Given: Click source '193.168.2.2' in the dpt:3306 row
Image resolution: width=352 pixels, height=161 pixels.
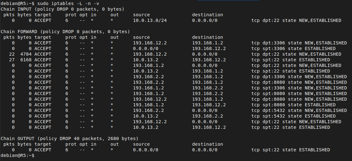Looking at the screenshot, I should click(x=148, y=77).
